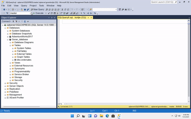Click the New Query button
This screenshot has width=191, height=119.
tap(38, 10)
